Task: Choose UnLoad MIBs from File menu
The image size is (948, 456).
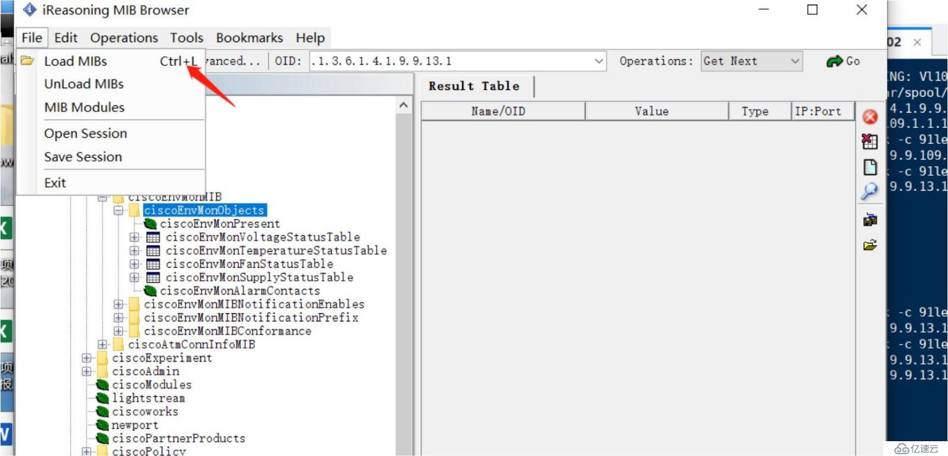Action: tap(111, 84)
